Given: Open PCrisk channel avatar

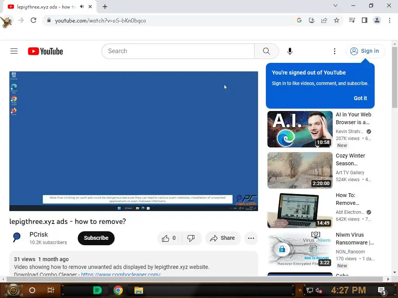Looking at the screenshot, I should (17, 238).
